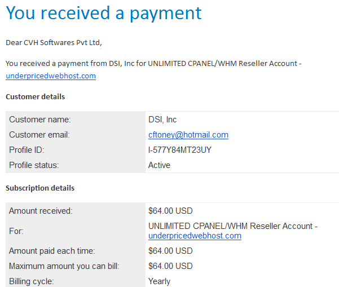The image size is (339, 287).
Task: Click the 'Dear CVH Softwares Pvt Ltd' greeting
Action: coord(54,43)
